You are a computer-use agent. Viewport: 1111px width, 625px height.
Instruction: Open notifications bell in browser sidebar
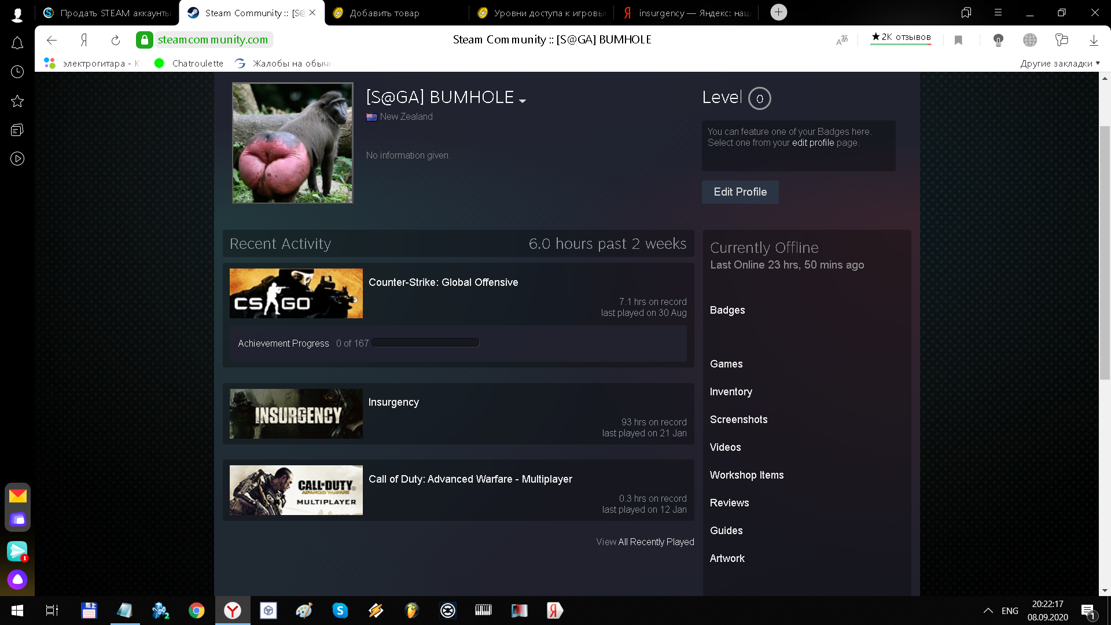pyautogui.click(x=17, y=43)
